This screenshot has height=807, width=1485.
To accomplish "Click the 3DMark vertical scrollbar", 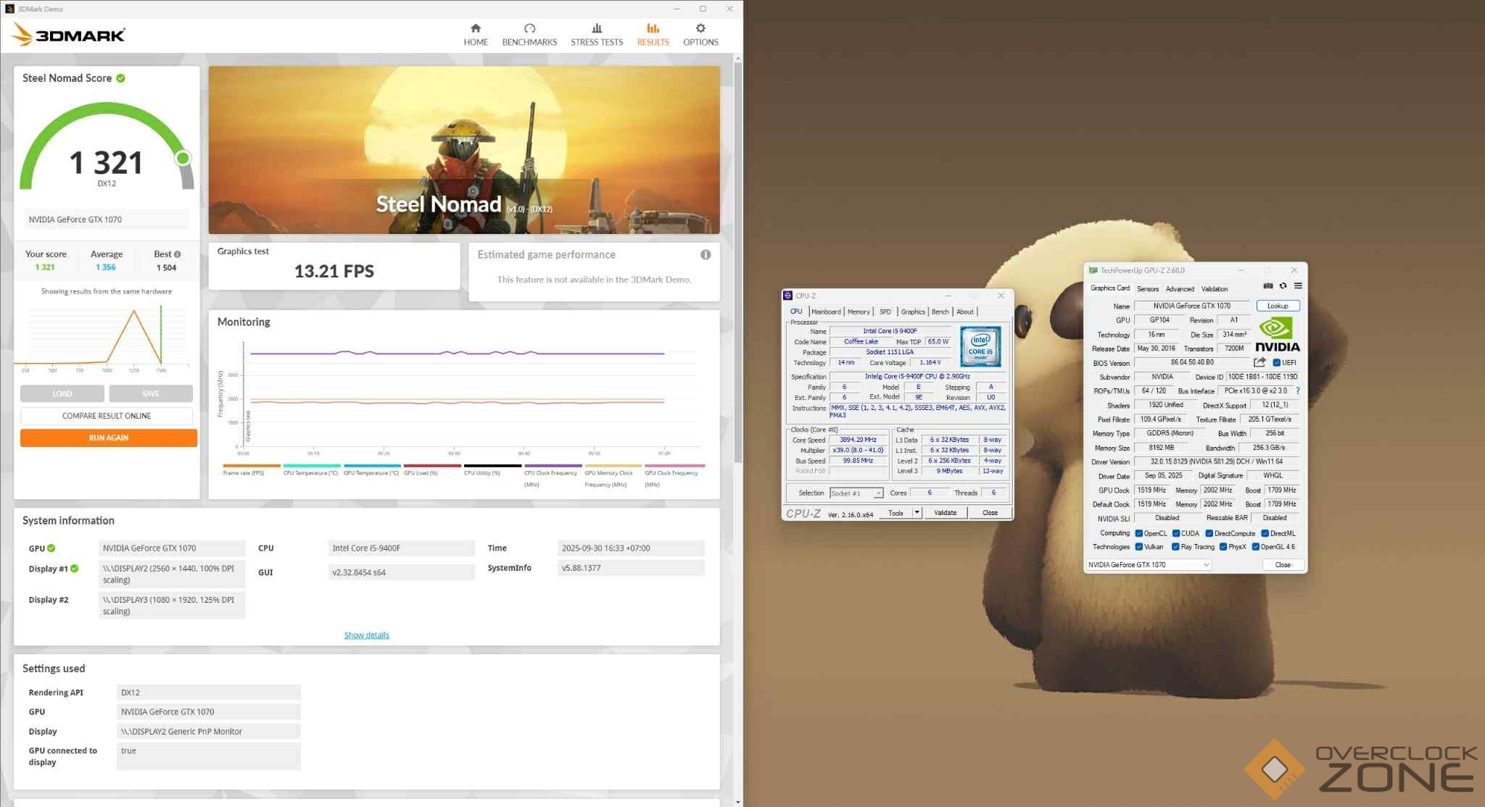I will (x=738, y=261).
